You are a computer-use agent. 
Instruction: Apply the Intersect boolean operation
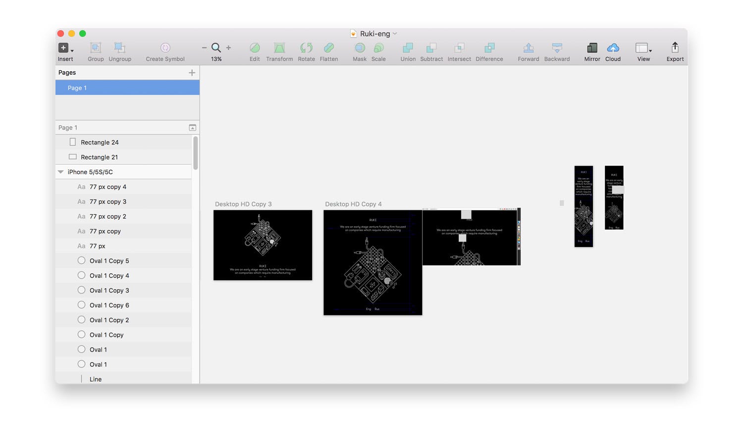[459, 48]
